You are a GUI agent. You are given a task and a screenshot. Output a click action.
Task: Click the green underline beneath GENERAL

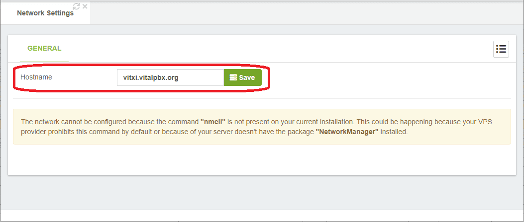pos(44,62)
